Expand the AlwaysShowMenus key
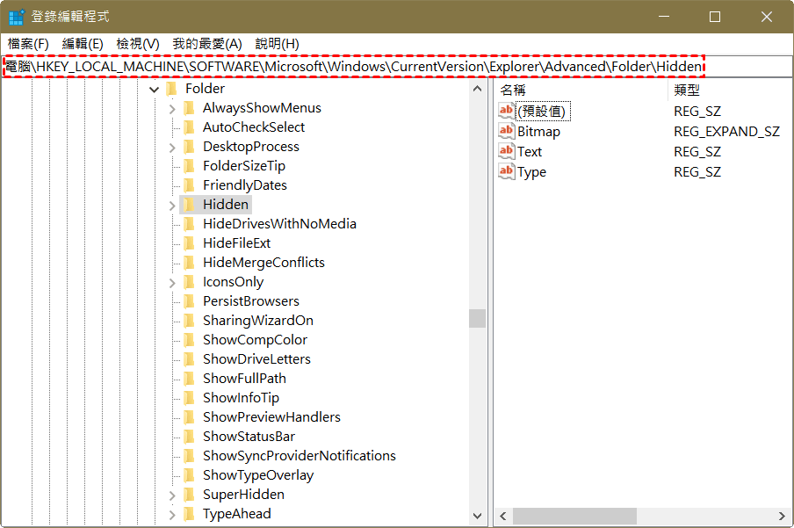Screen dimensions: 794x528 [x=172, y=109]
